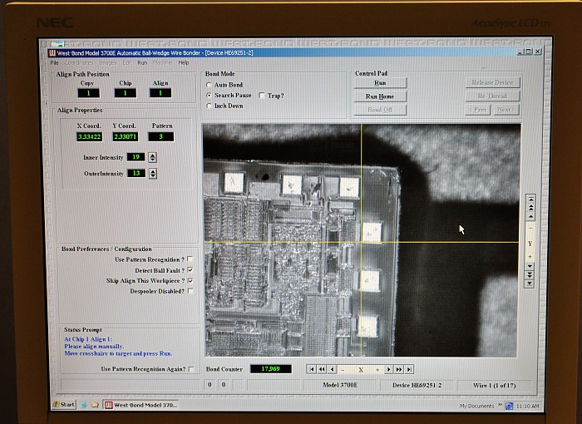Click the Chip position value field
This screenshot has width=582, height=424.
(x=125, y=93)
